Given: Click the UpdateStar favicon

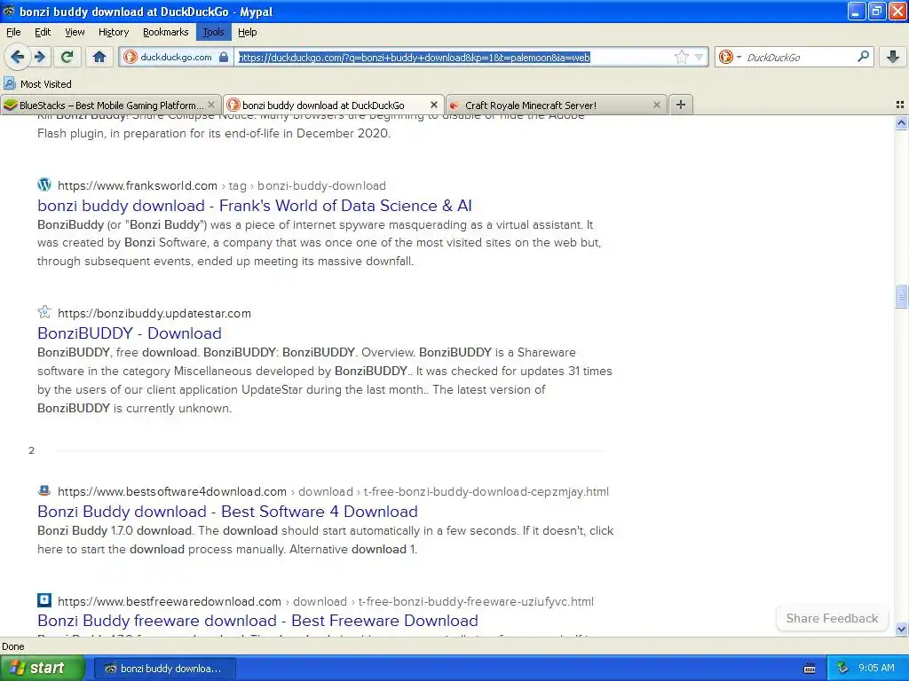Looking at the screenshot, I should pyautogui.click(x=44, y=312).
